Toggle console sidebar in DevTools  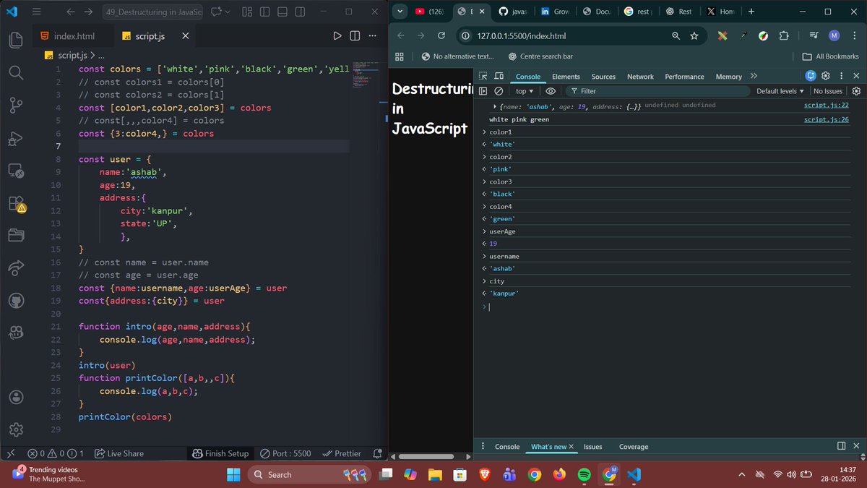click(483, 91)
